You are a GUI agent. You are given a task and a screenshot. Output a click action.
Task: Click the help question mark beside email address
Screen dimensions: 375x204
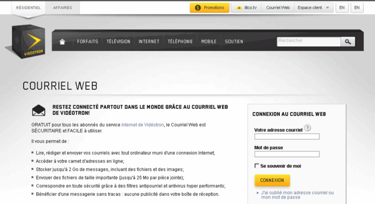[x=307, y=128]
